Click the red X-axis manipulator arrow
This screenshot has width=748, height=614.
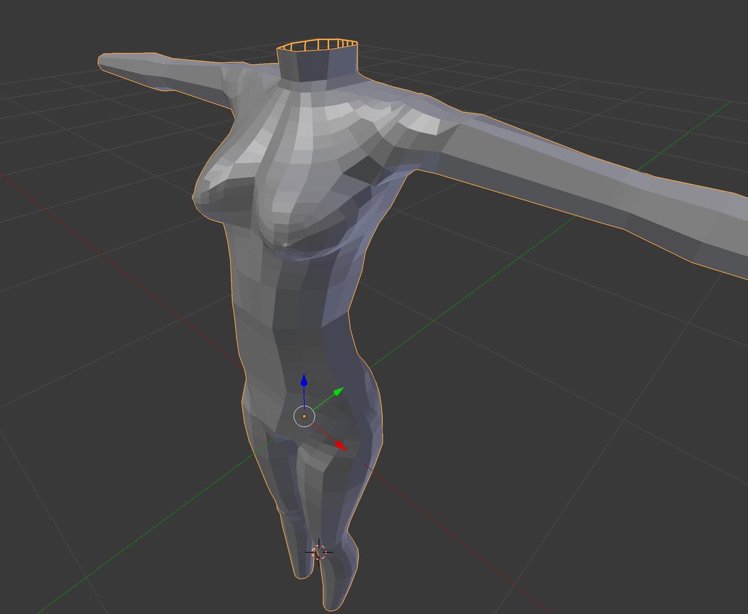click(340, 445)
